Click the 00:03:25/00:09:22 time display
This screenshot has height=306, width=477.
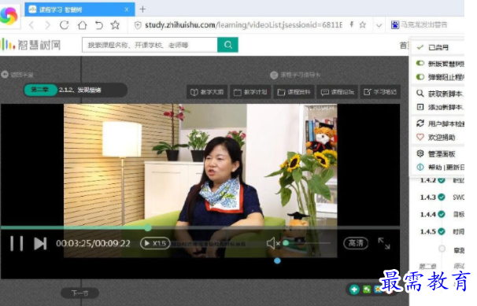[x=93, y=243]
